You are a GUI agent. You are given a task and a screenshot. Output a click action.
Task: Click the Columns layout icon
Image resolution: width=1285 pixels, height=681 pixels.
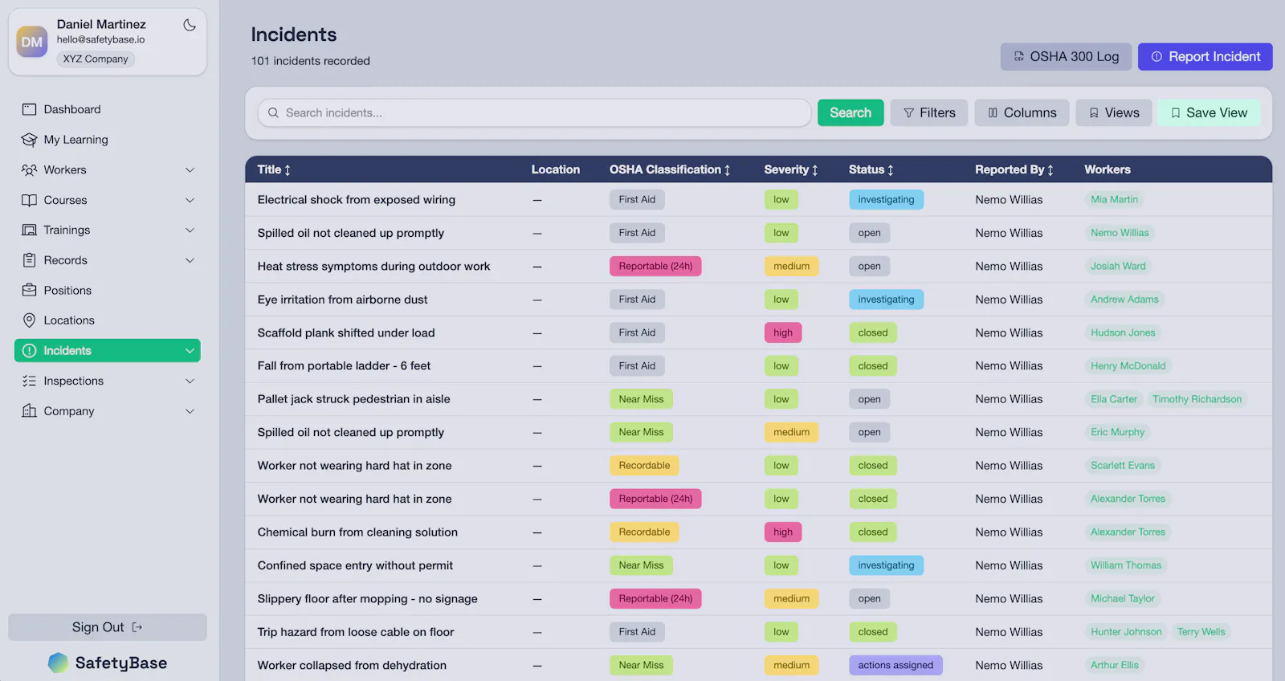tap(993, 113)
